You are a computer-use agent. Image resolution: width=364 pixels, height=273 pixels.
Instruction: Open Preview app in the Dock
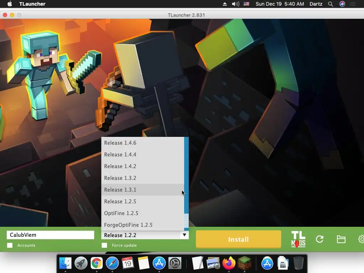tap(213, 263)
